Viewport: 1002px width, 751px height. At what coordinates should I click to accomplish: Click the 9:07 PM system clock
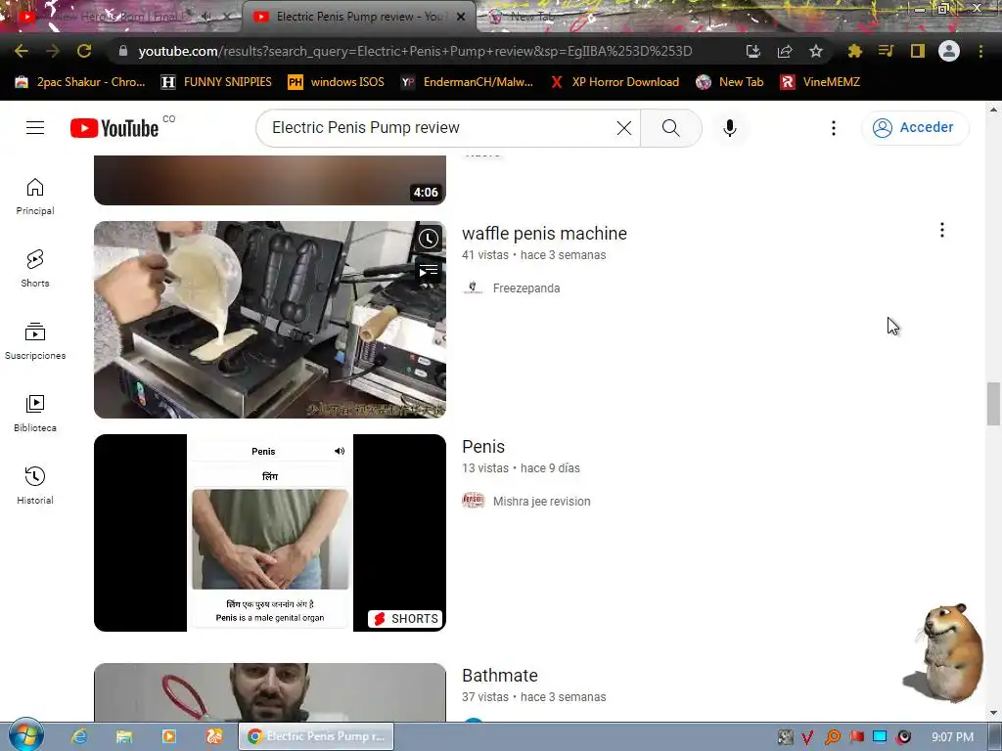pos(952,737)
